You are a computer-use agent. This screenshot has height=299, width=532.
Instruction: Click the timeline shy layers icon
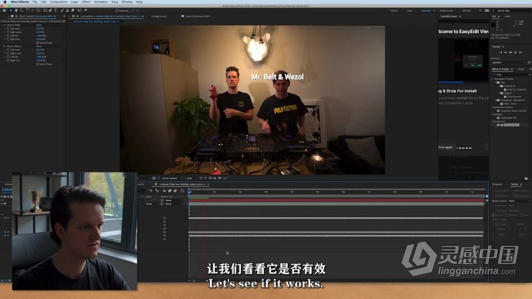pyautogui.click(x=164, y=191)
